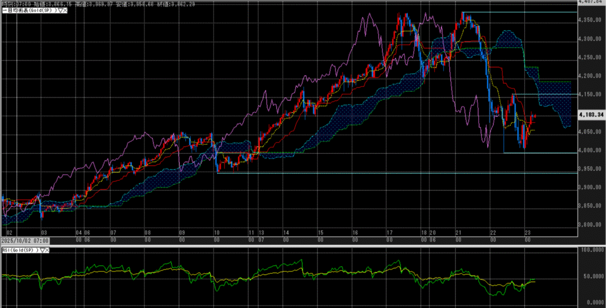The height and width of the screenshot is (308, 606).
Task: Click the OHLC data readout header line
Action: (x=89, y=4)
